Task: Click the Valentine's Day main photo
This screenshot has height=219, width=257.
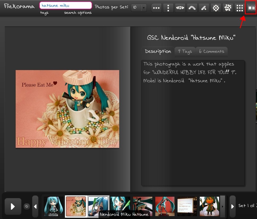Action: point(67,109)
